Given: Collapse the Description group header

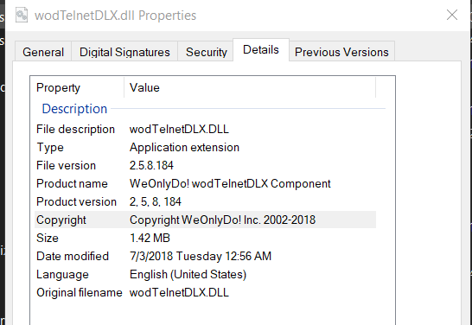Looking at the screenshot, I should click(x=74, y=109).
